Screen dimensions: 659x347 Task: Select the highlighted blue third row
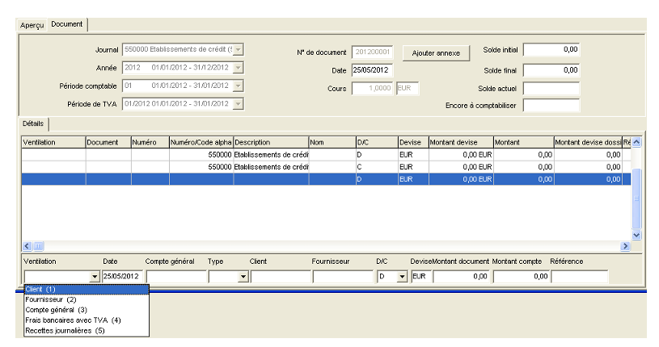point(326,179)
